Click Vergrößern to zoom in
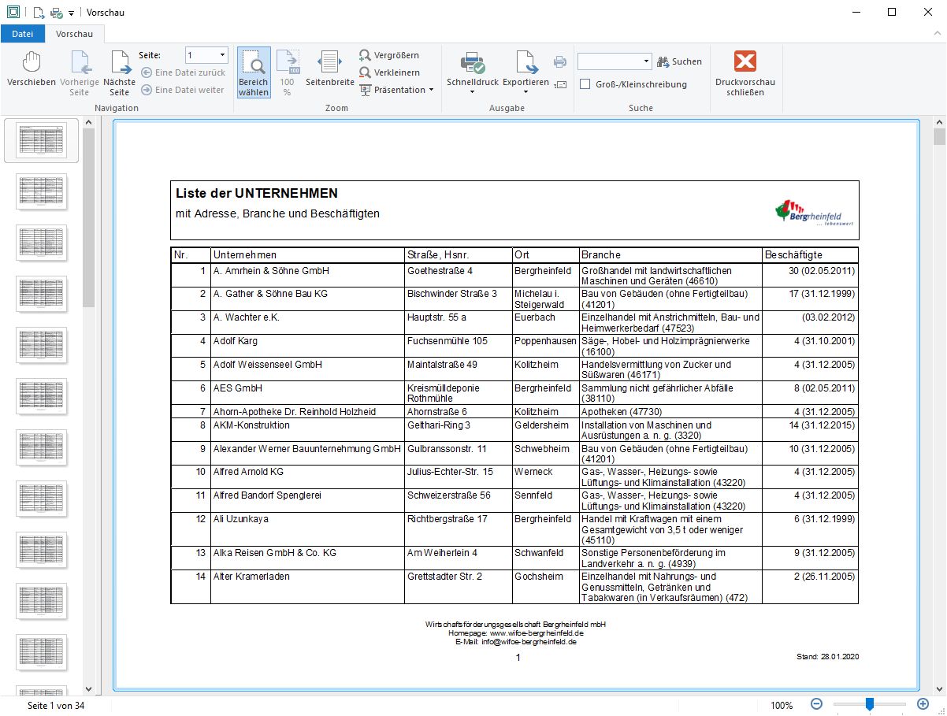This screenshot has height=716, width=947. point(389,55)
